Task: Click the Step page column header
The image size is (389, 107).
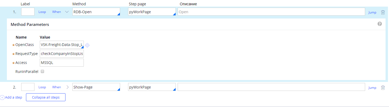Action: click(x=137, y=4)
